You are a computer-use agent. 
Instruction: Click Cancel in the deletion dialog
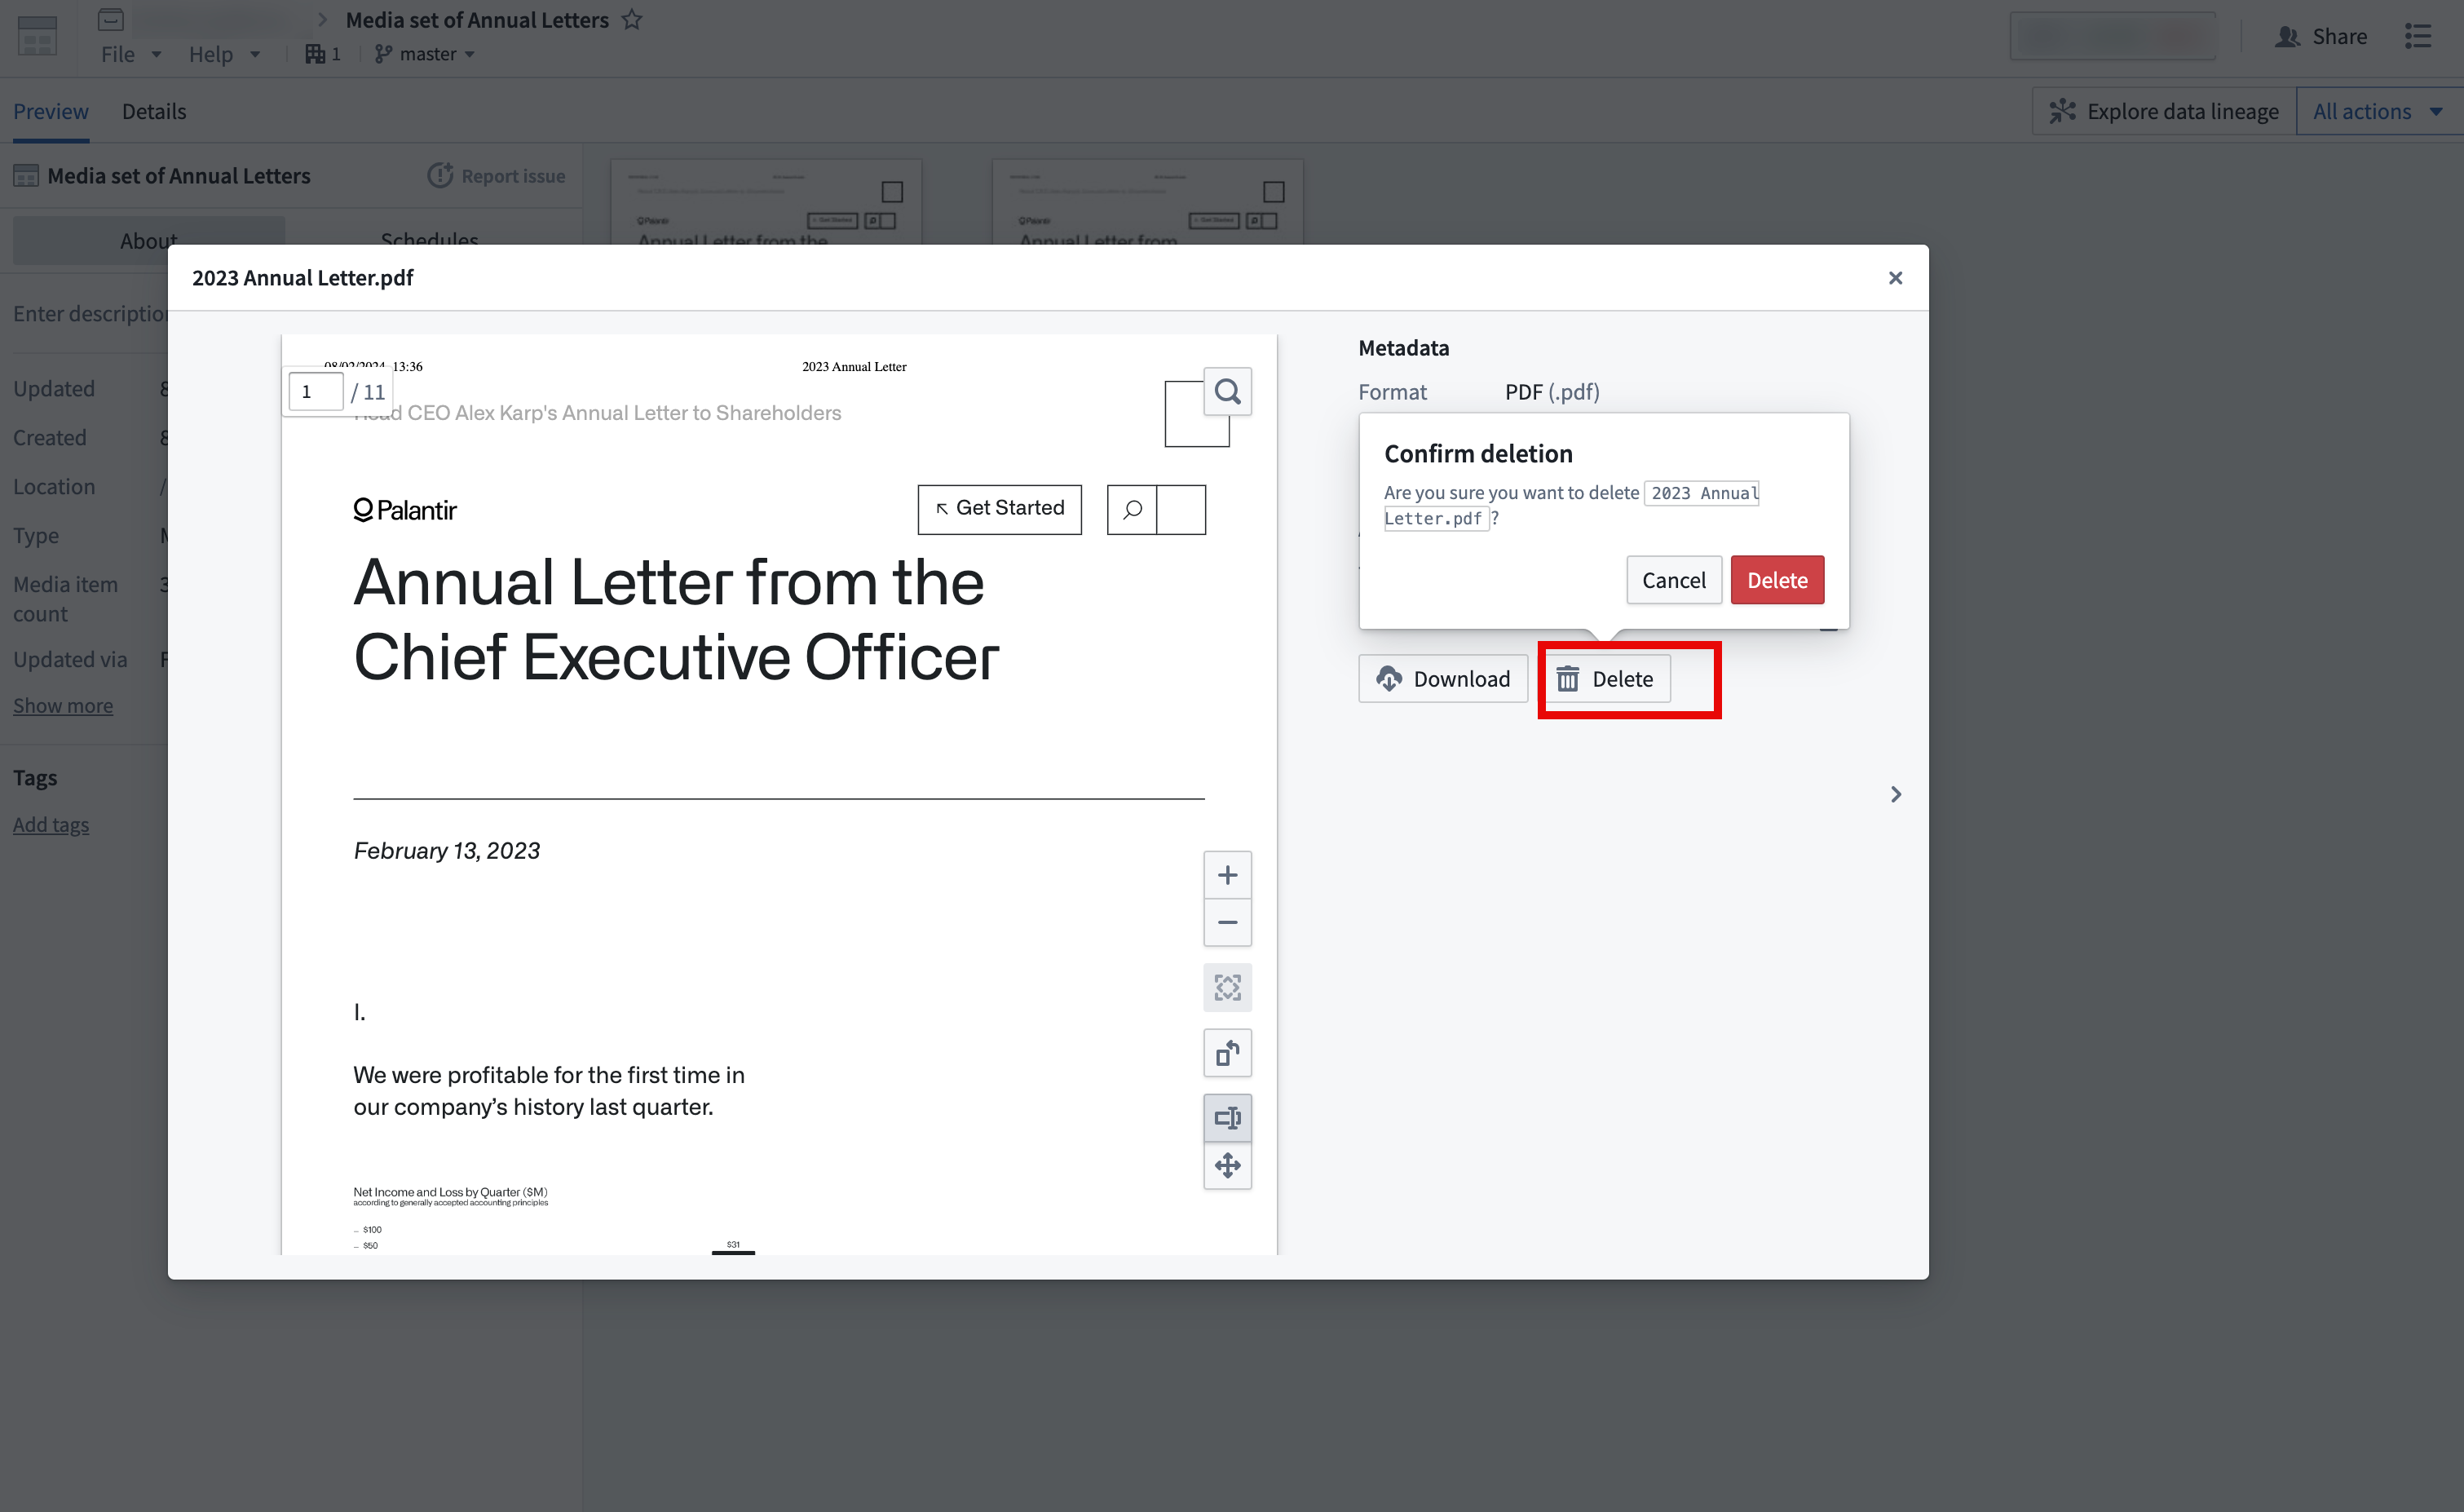point(1672,579)
